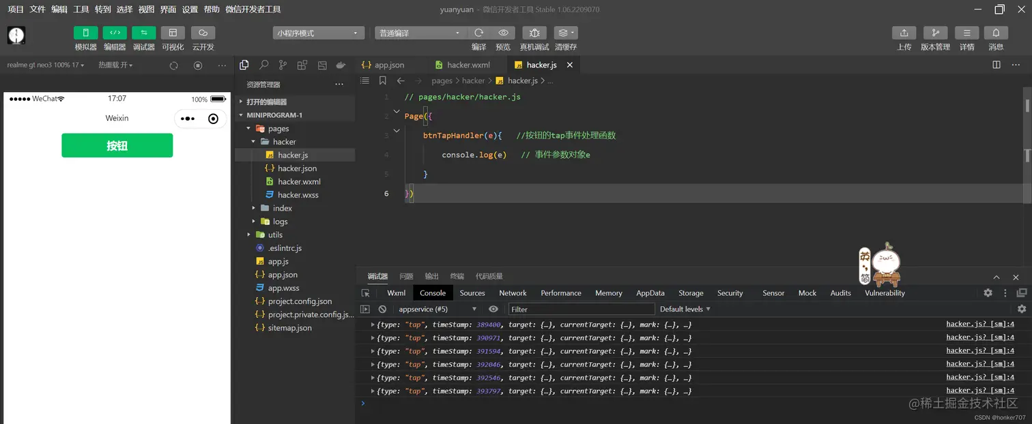The image size is (1032, 424).
Task: Open the realme gt neo3 device dropdown
Action: 46,65
